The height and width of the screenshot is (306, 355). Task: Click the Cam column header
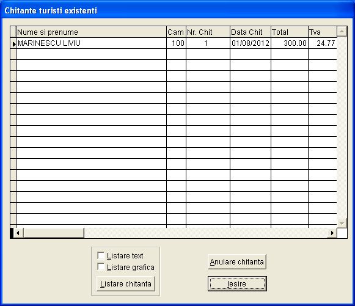point(176,32)
